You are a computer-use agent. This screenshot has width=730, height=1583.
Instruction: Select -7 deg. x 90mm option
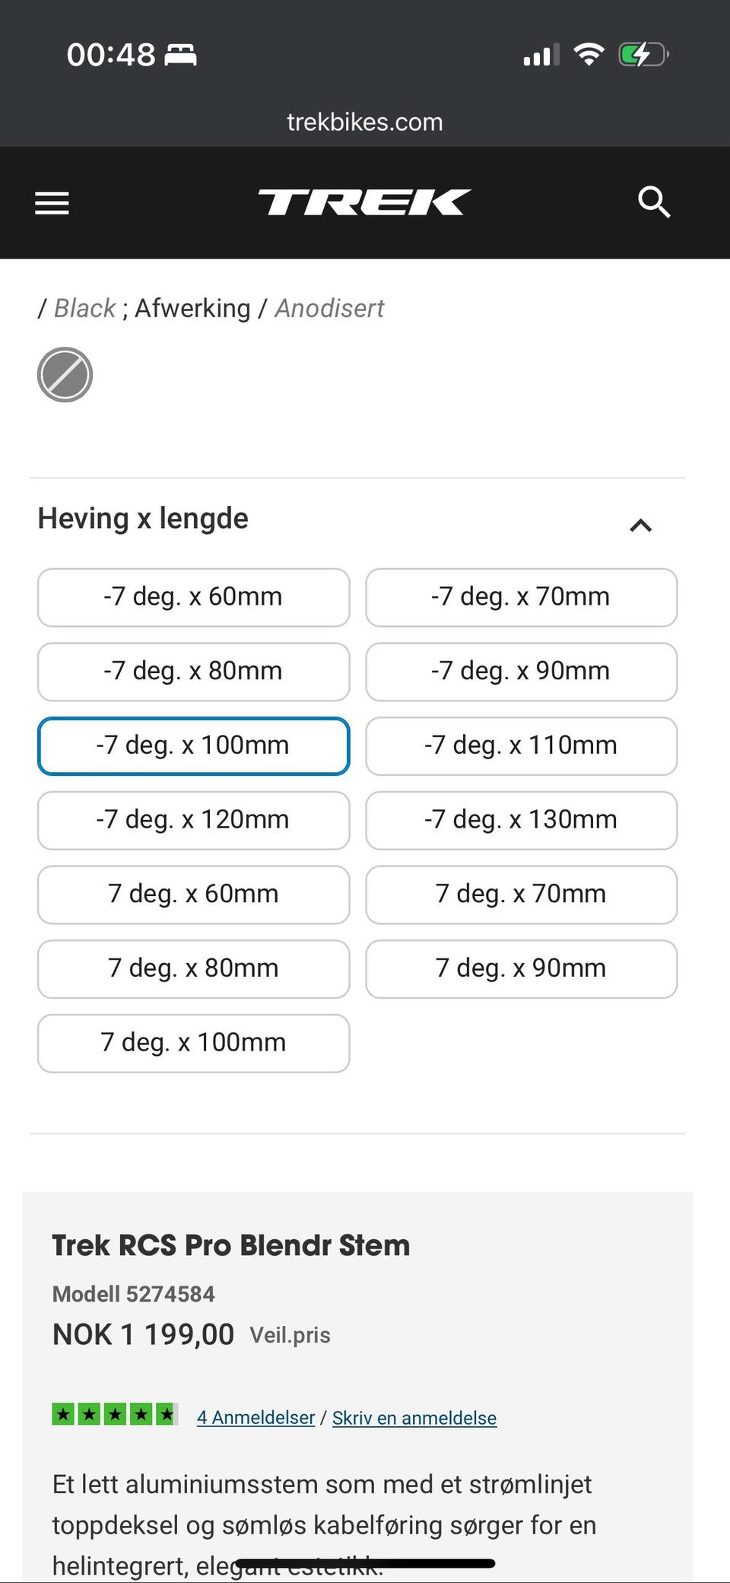click(521, 672)
